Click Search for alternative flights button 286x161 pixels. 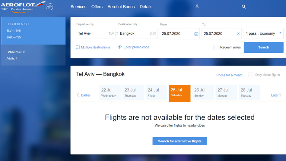coord(180,141)
